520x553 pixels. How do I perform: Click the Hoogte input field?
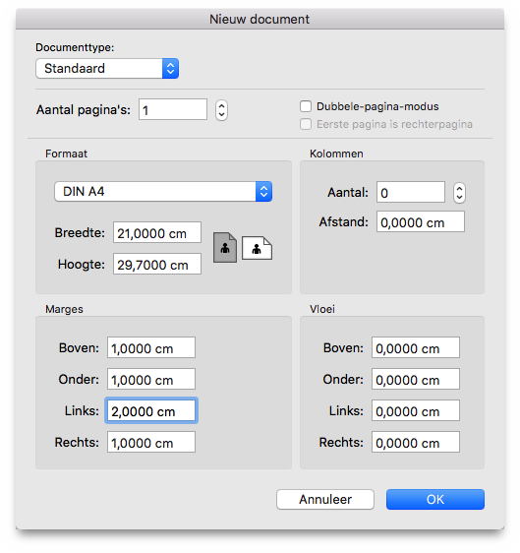coord(157,264)
